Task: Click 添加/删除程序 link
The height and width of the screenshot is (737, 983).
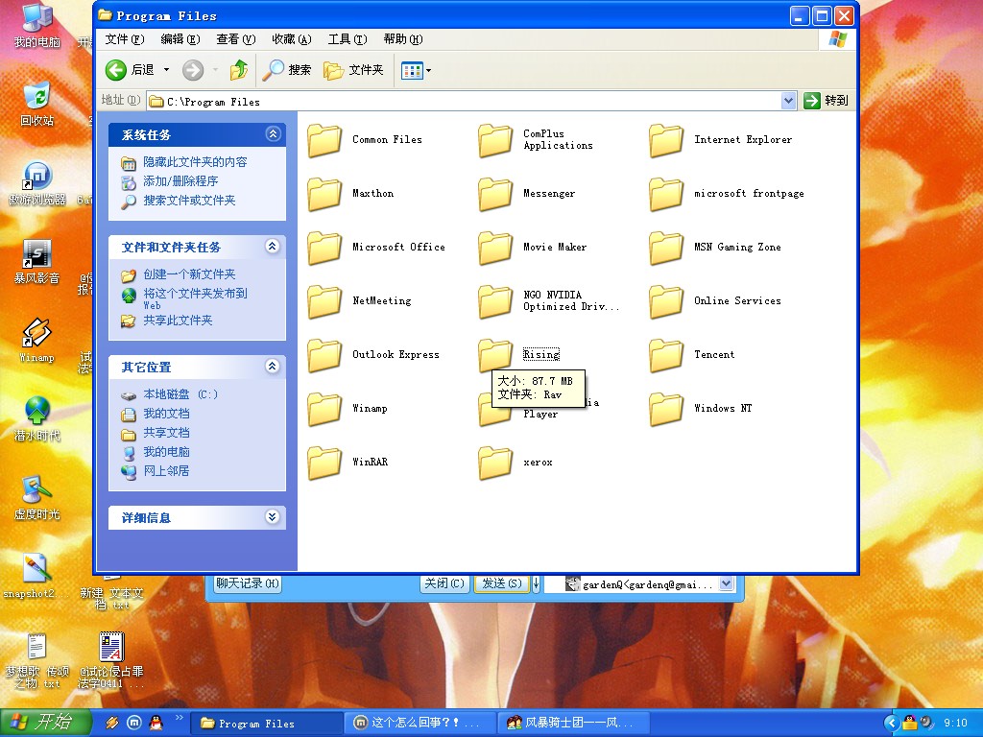Action: 180,181
